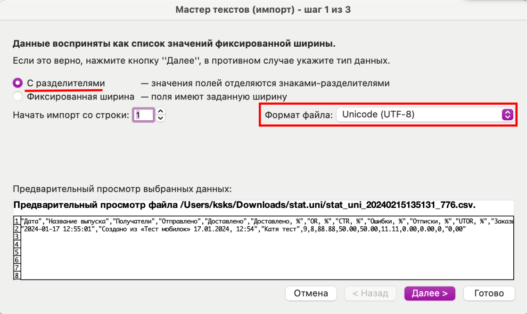Screen dimensions: 527x314
Task: Click the dropdown chevron next to UTF-8
Action: pyautogui.click(x=507, y=115)
